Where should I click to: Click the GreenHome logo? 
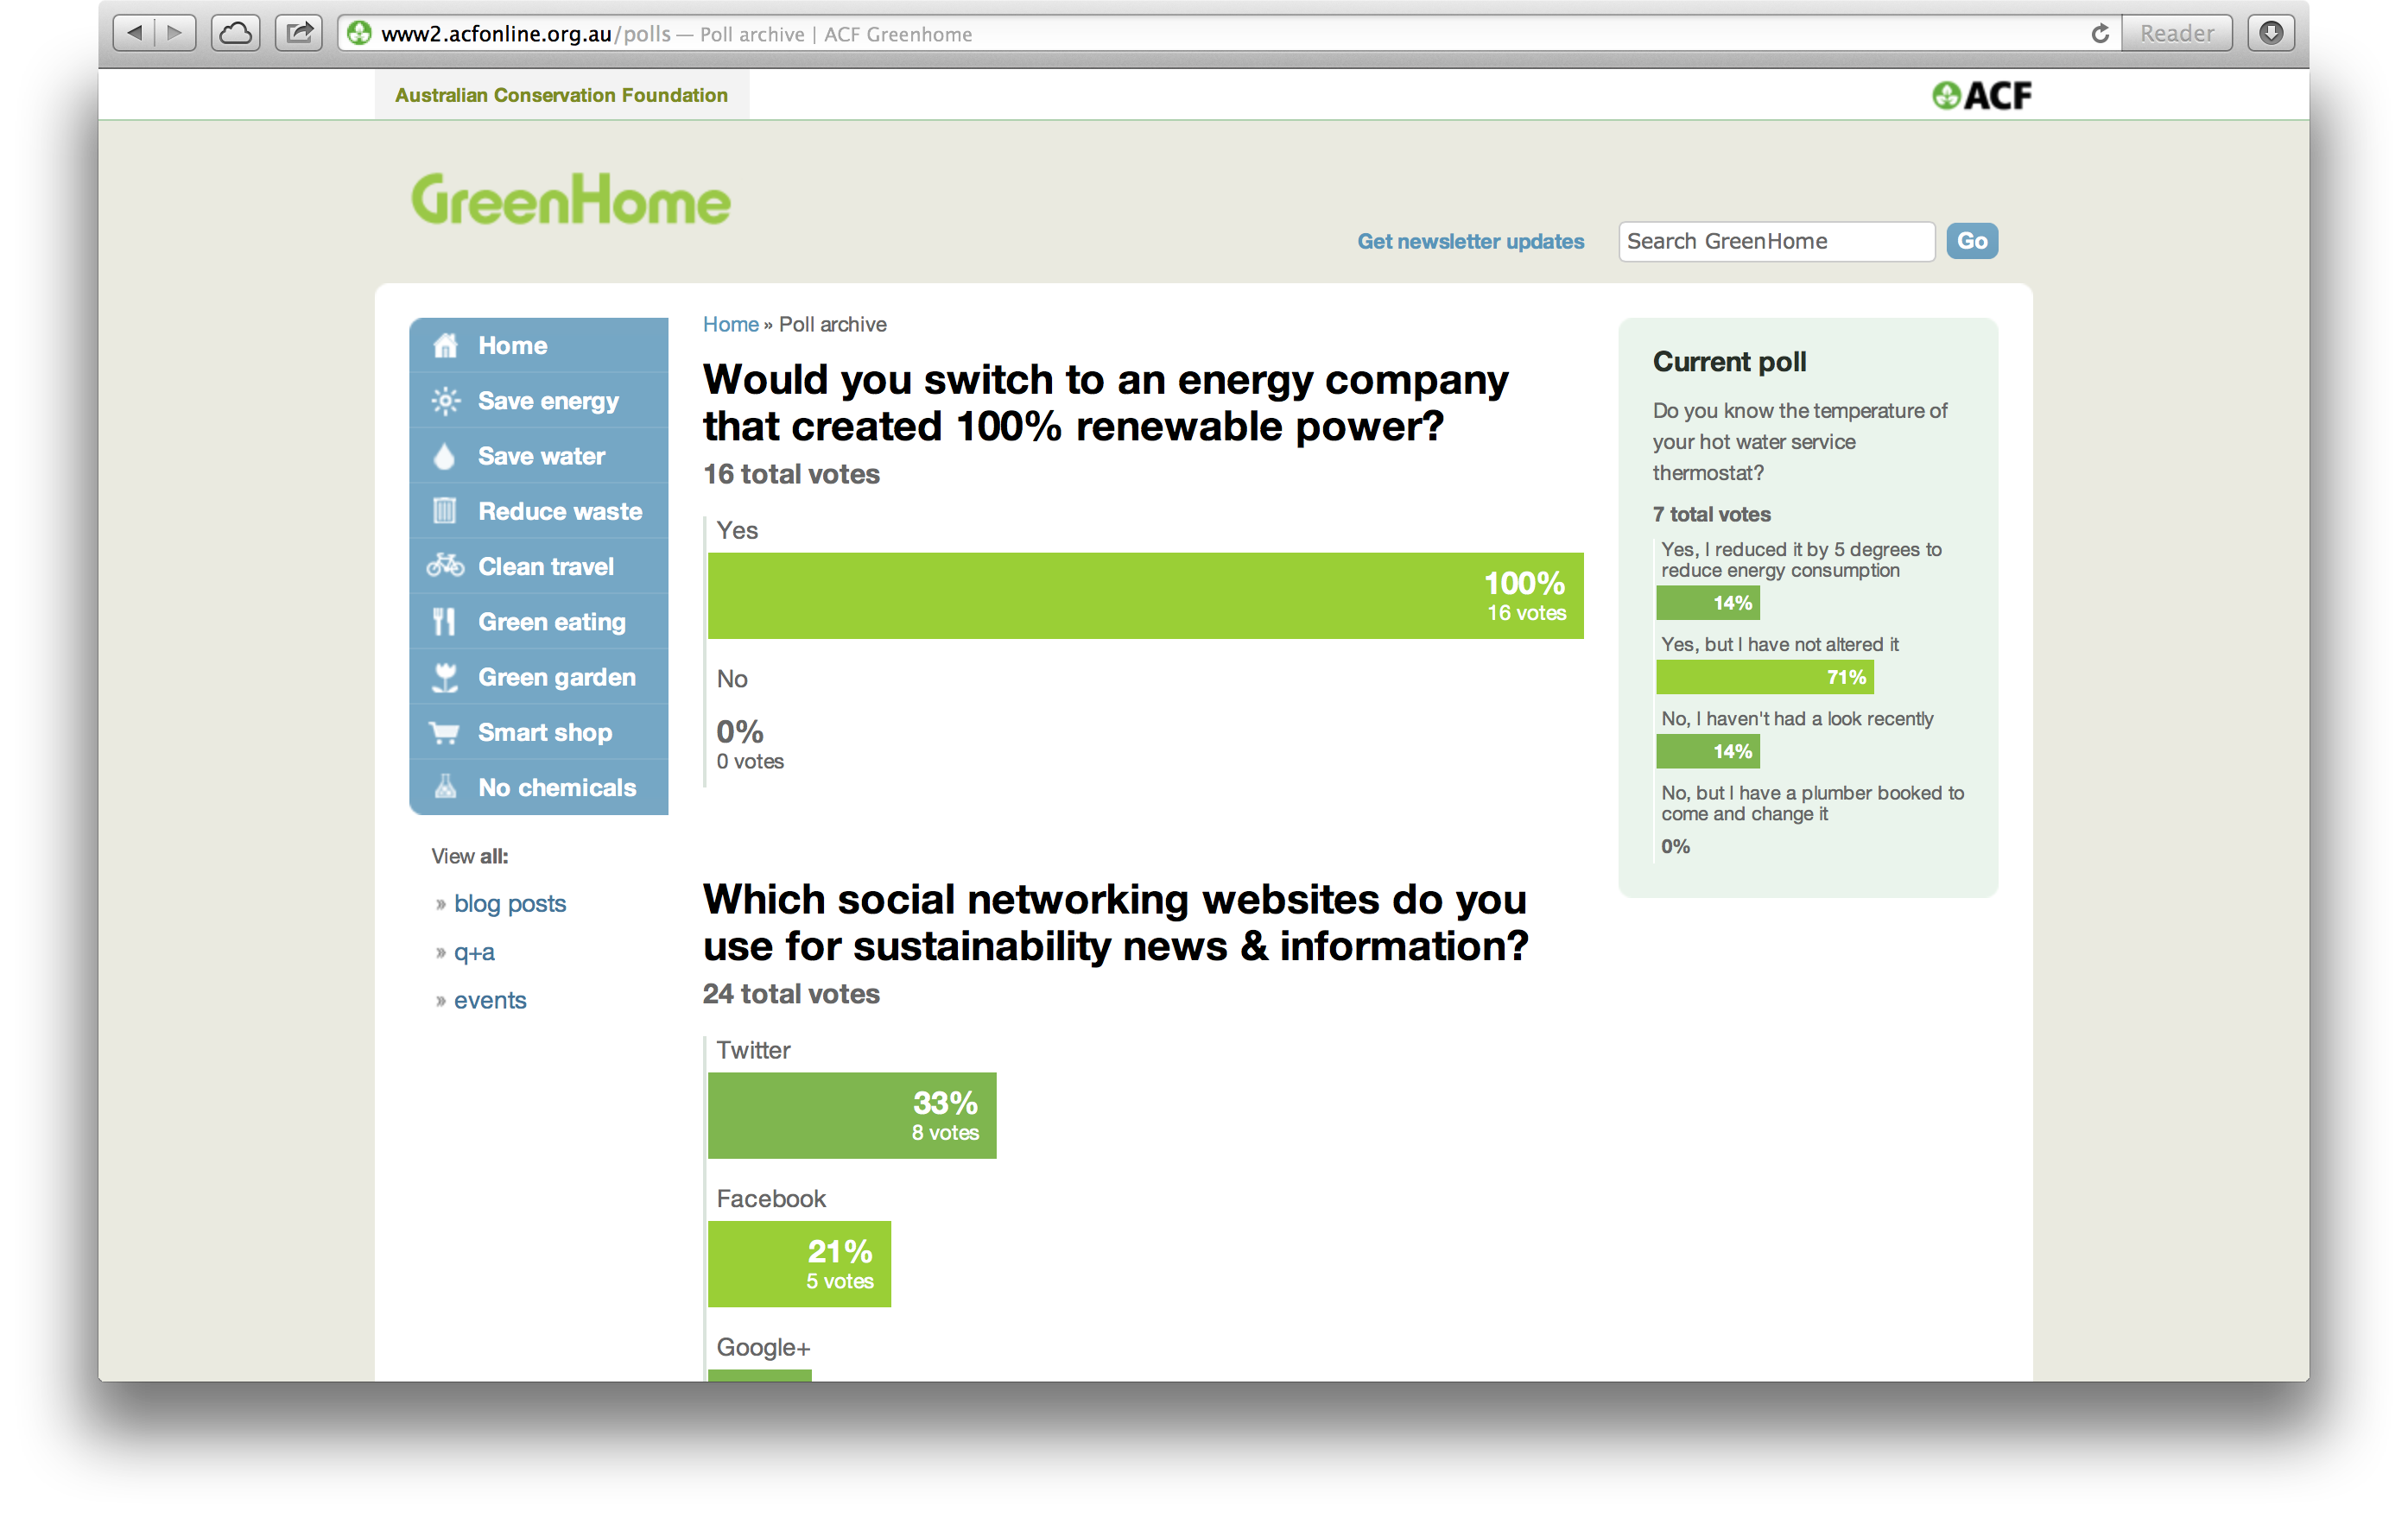point(571,199)
